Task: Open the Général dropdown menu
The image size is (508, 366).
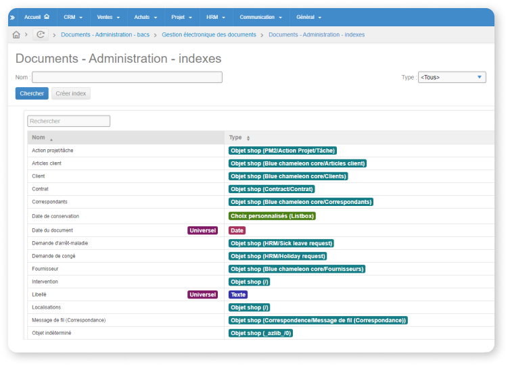Action: [x=308, y=17]
